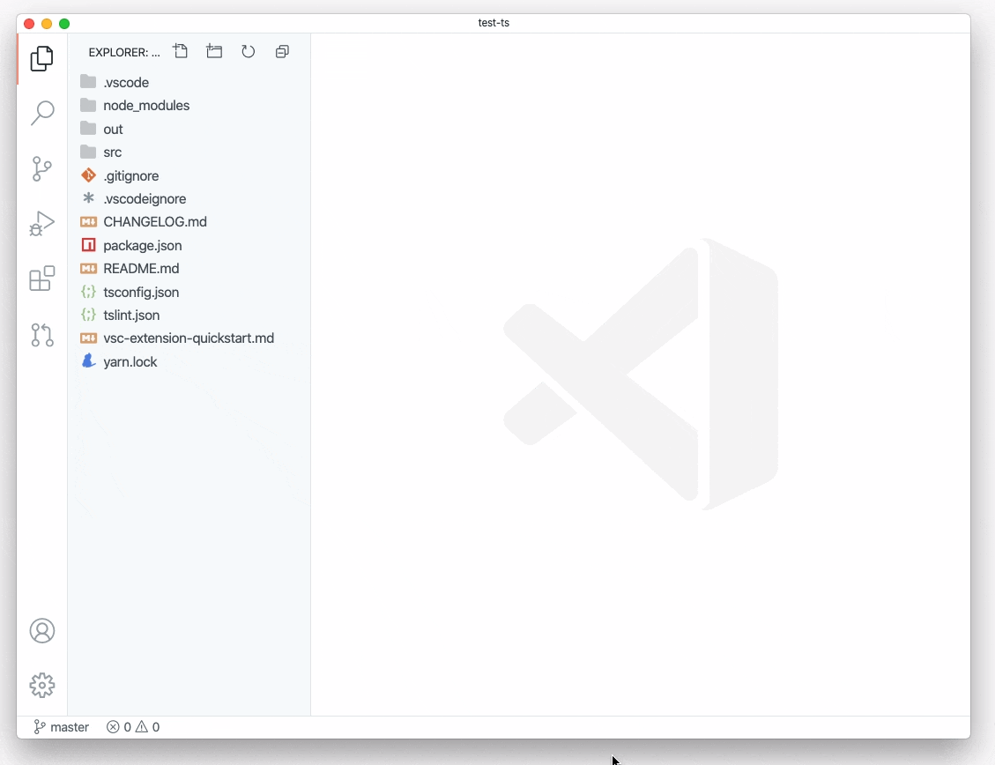Click the New Folder icon in Explorer
995x765 pixels.
(214, 52)
